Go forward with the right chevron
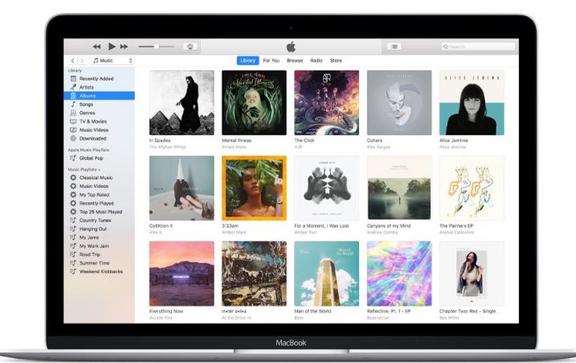Viewport: 576px width, 363px height. pyautogui.click(x=82, y=60)
